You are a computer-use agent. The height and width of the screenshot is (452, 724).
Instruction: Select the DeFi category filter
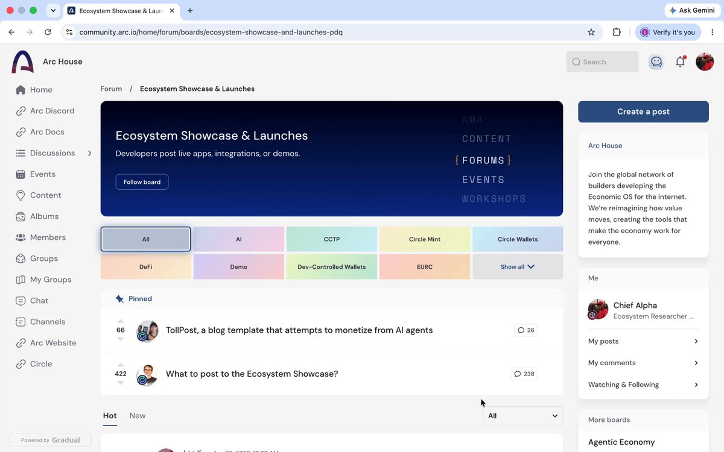point(146,266)
